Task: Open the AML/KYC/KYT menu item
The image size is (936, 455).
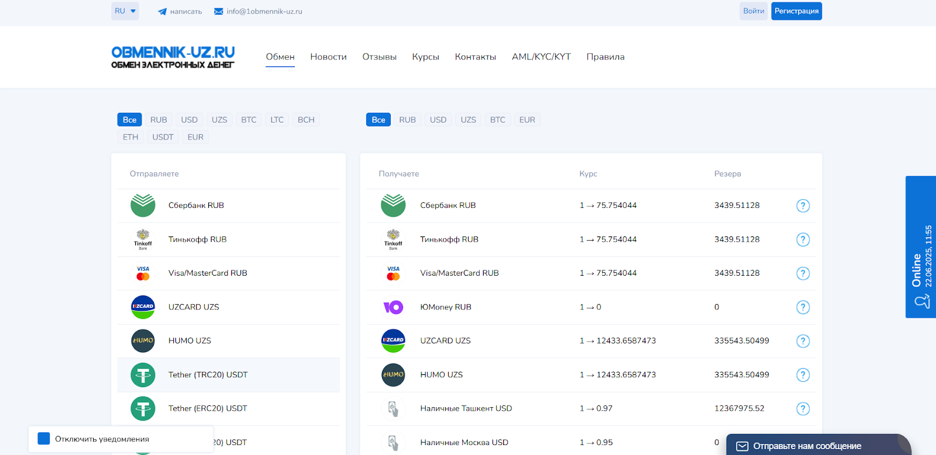Action: pyautogui.click(x=541, y=57)
